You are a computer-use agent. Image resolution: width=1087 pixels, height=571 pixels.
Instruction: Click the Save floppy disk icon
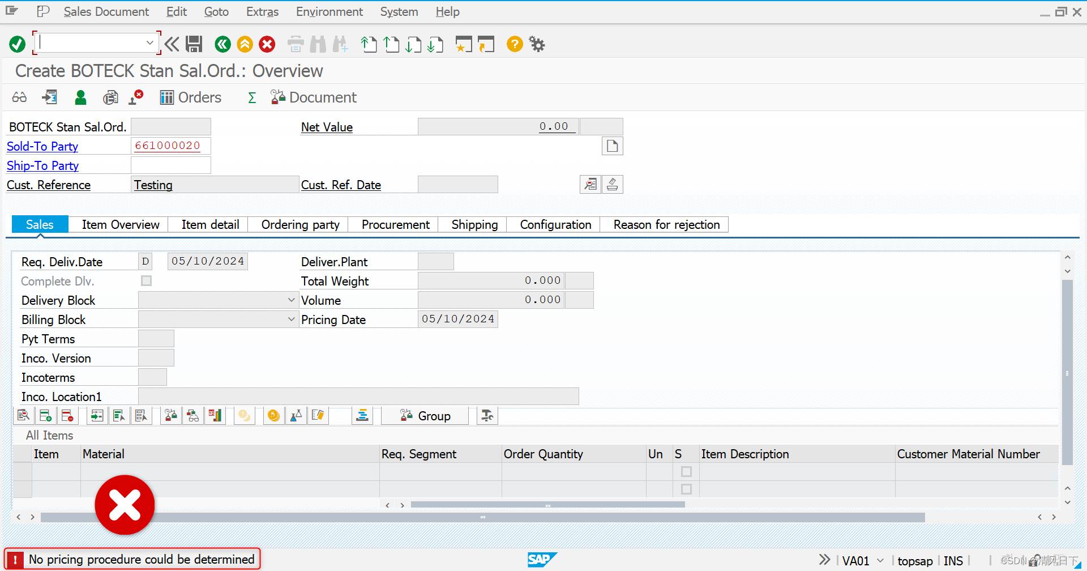pyautogui.click(x=194, y=44)
